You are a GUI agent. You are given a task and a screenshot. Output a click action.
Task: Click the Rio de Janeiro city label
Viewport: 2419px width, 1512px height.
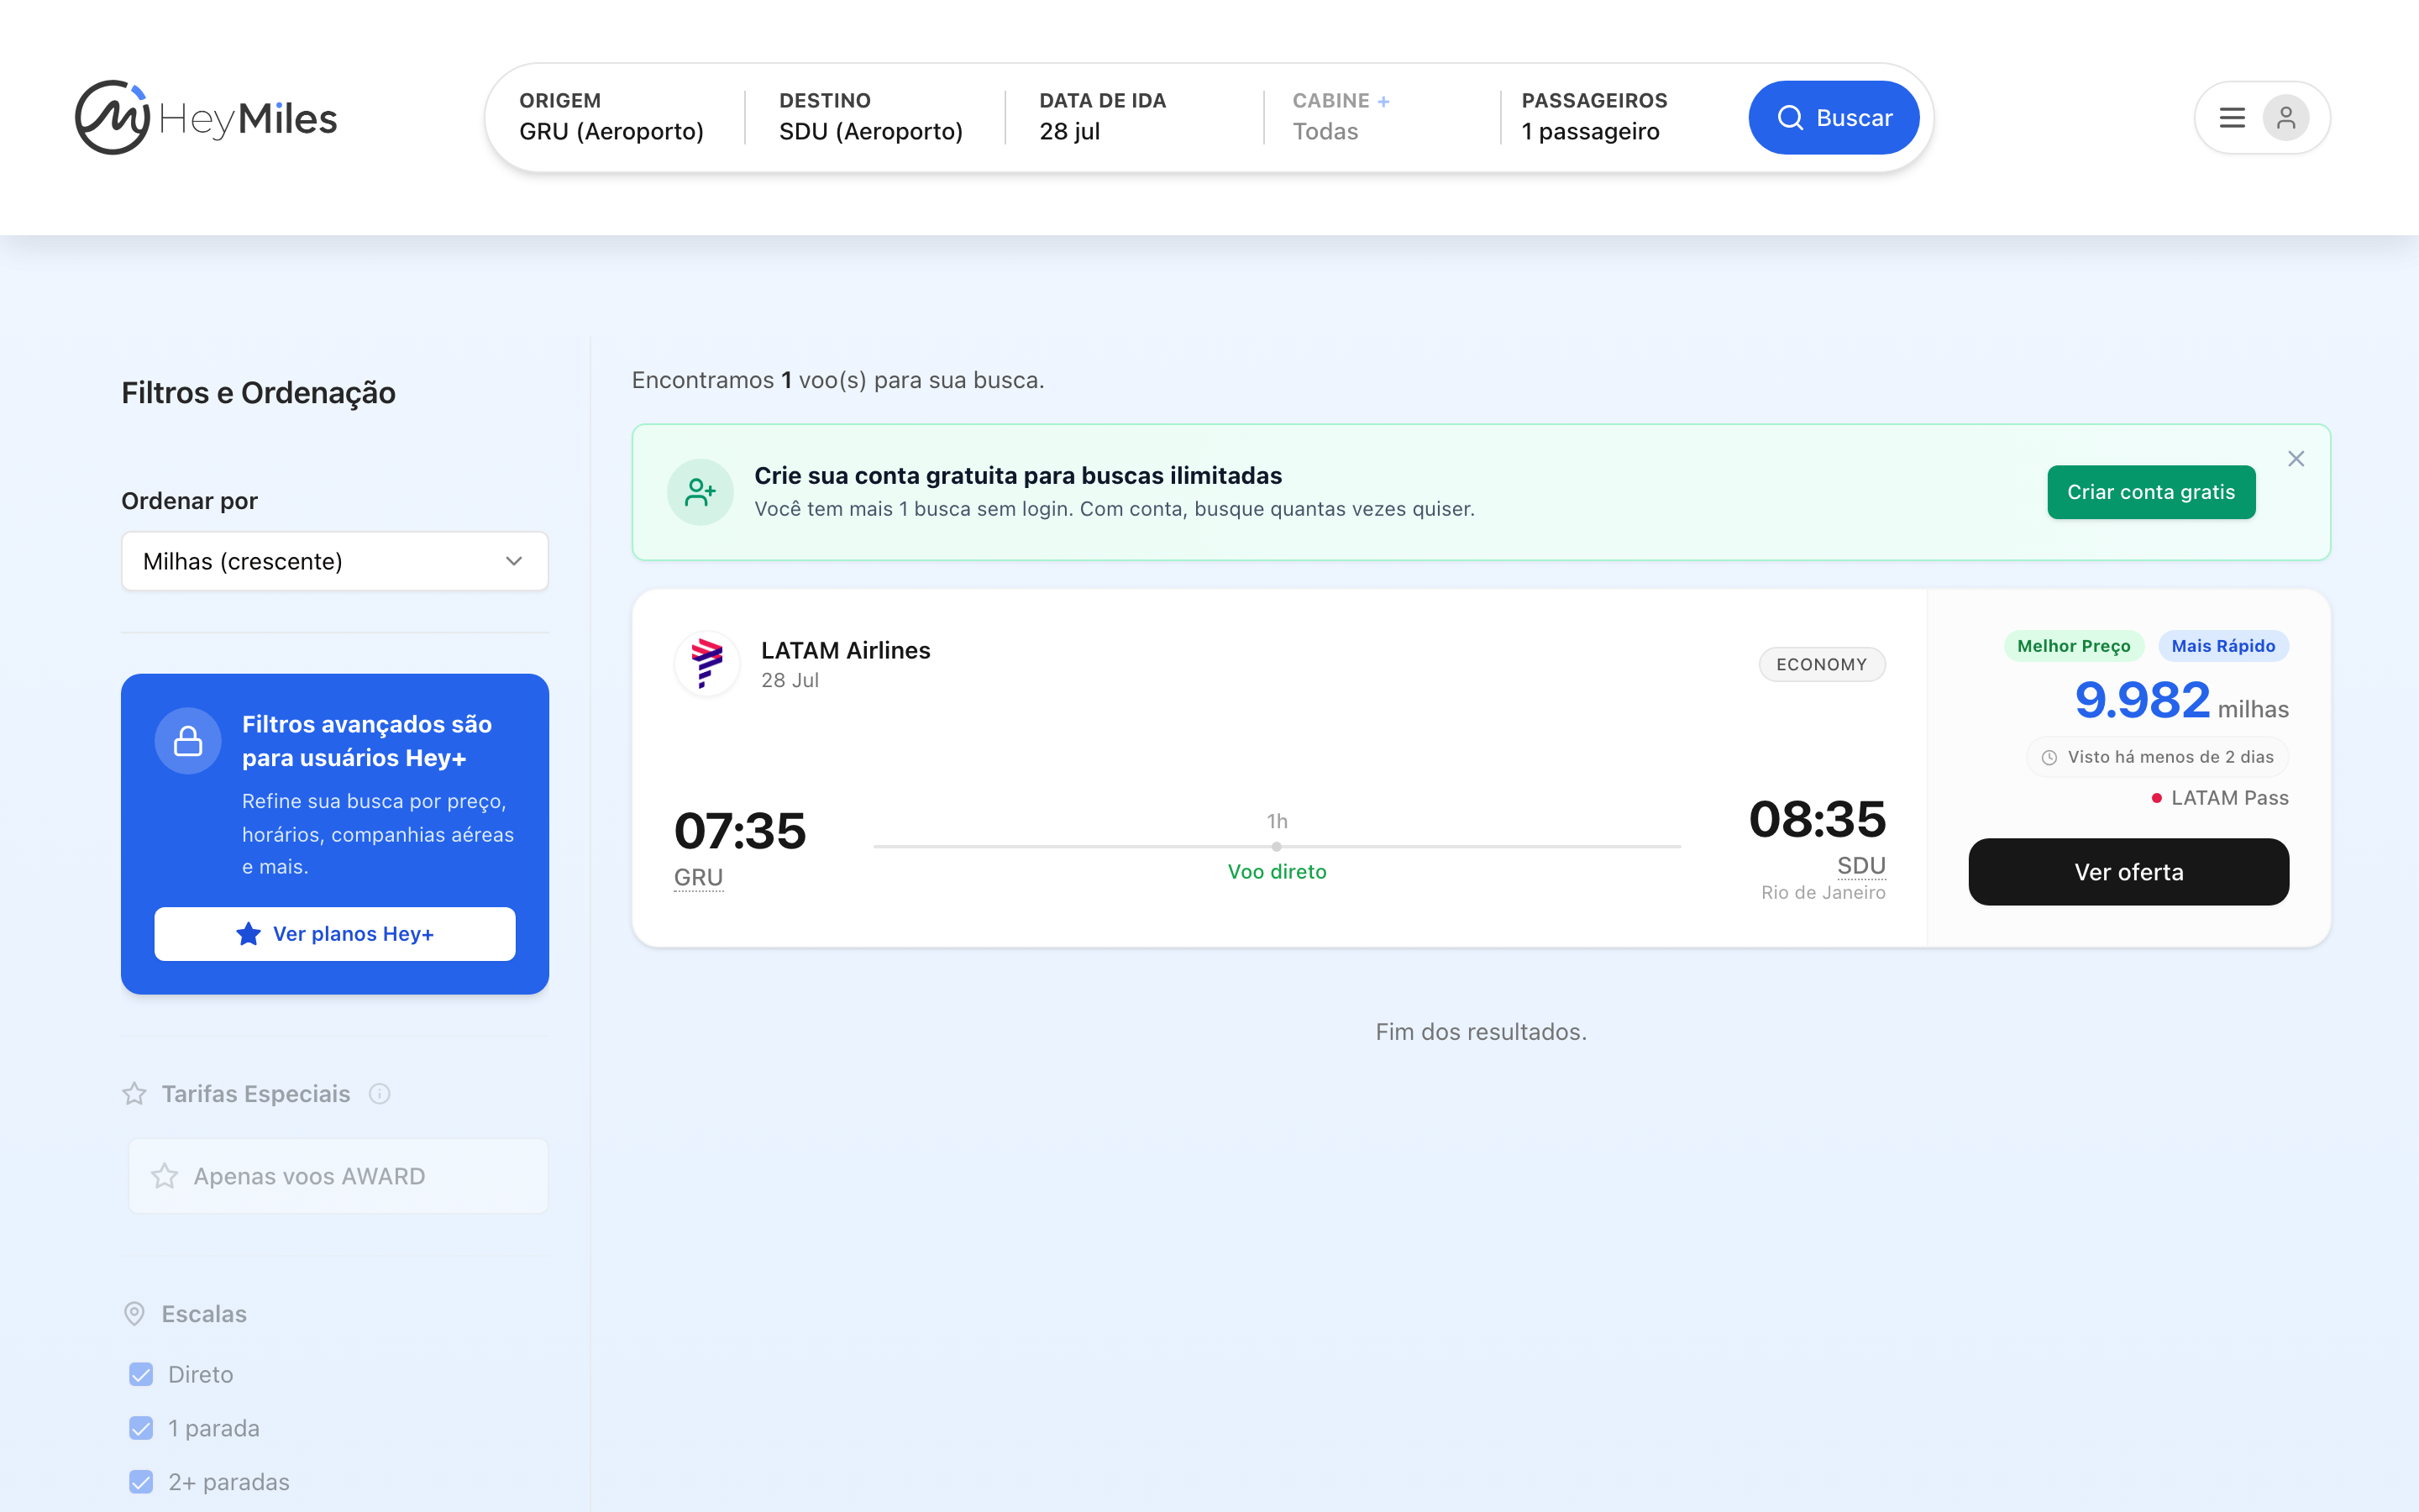click(x=1823, y=893)
